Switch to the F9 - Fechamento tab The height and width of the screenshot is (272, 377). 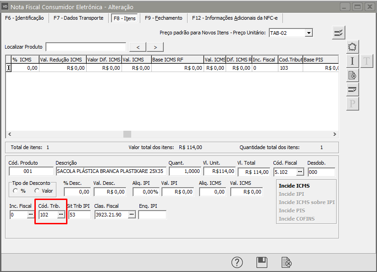[x=163, y=18]
